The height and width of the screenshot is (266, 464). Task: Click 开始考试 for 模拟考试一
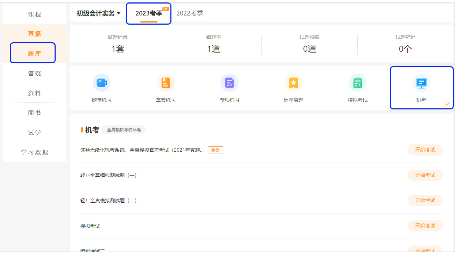[x=425, y=226]
